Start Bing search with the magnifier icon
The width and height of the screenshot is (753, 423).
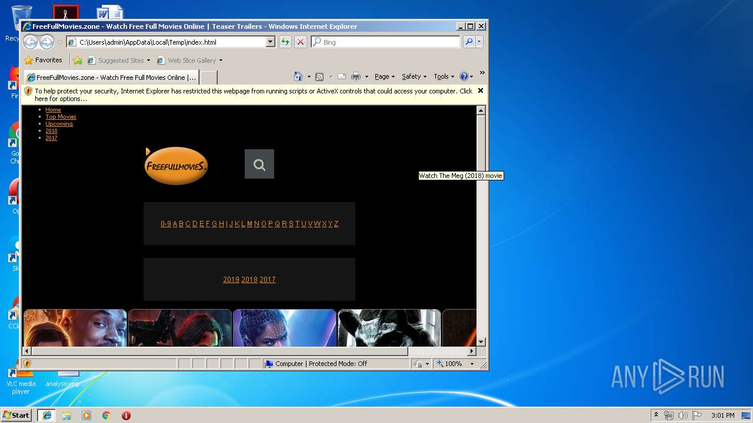click(x=468, y=42)
